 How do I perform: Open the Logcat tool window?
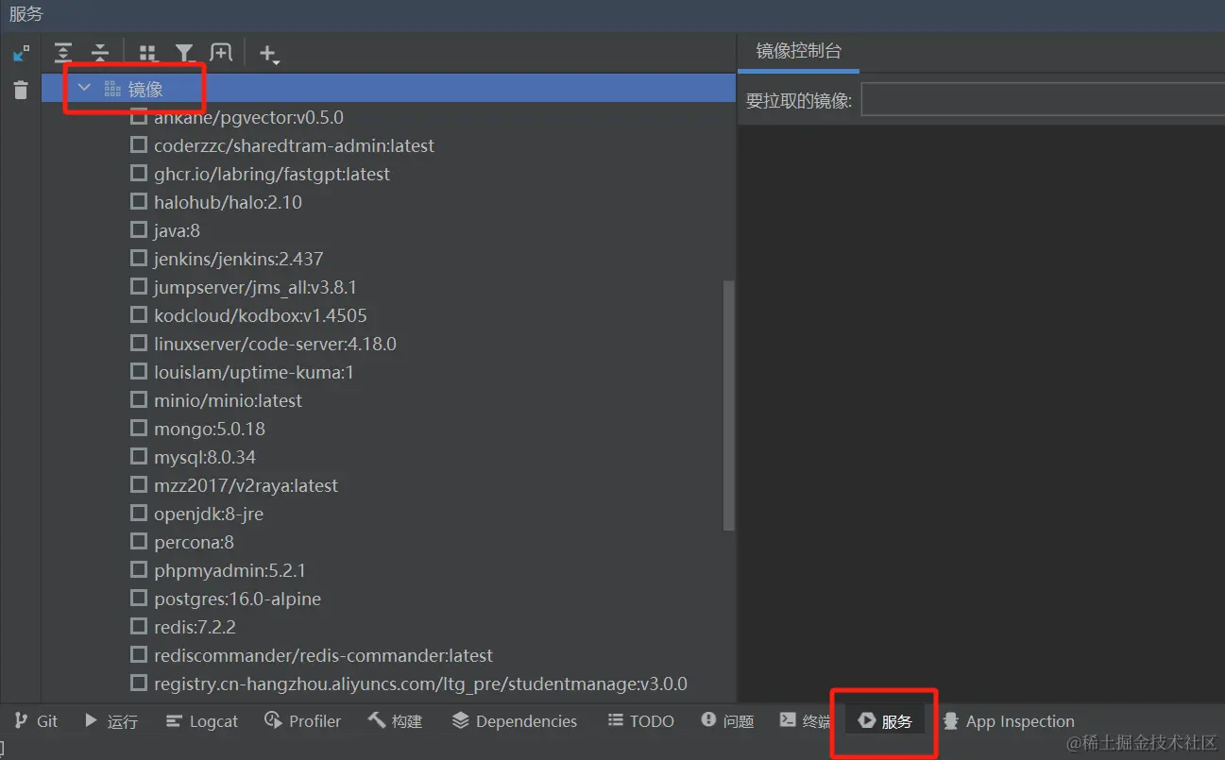202,721
